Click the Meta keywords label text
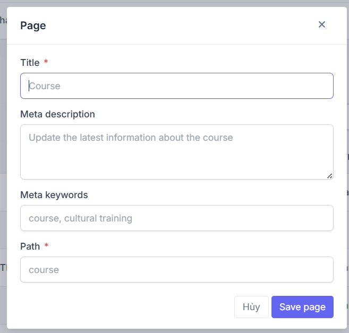The height and width of the screenshot is (333, 349). 54,195
